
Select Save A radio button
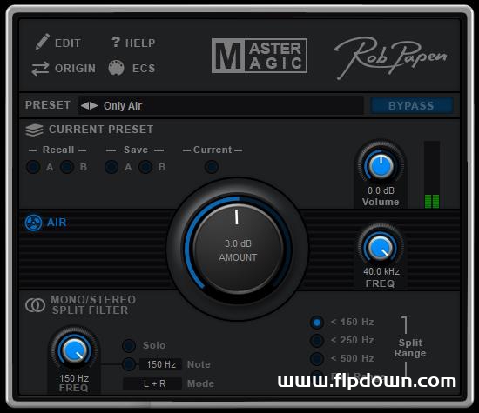(x=111, y=167)
